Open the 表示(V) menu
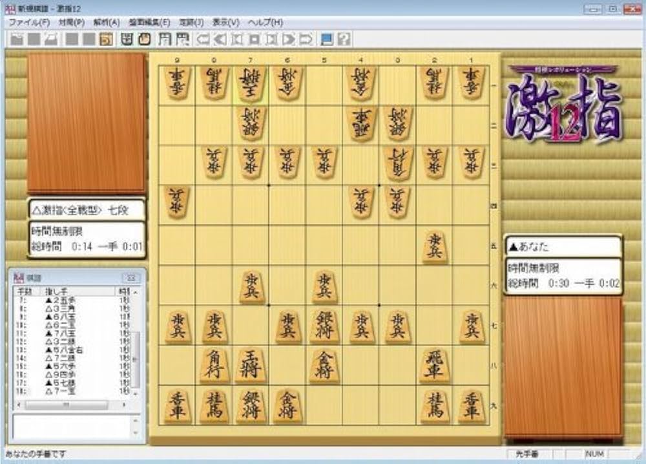 click(225, 22)
